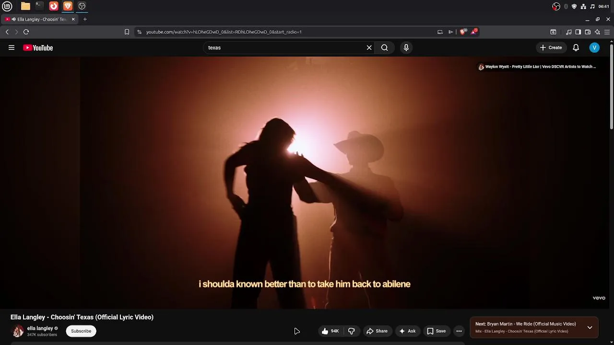Screen dimensions: 614x345
Task: Open the Terminal from the panel
Action: click(39, 6)
